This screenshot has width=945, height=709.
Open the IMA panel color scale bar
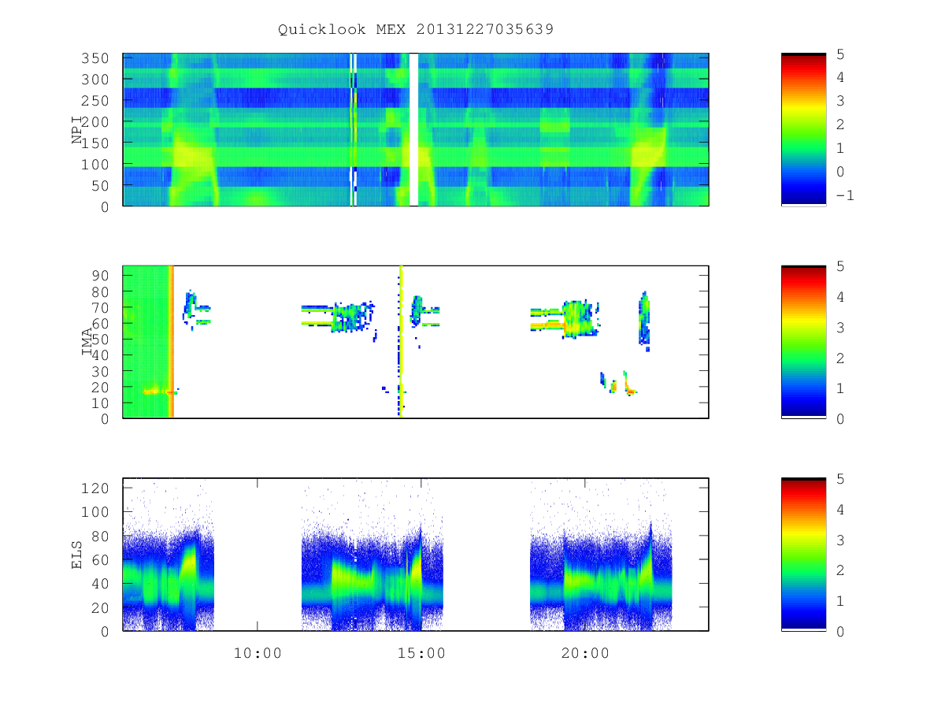tap(803, 342)
